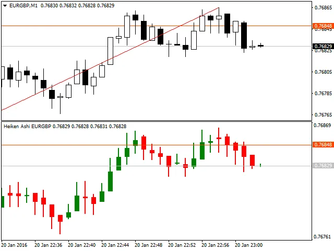Click the orange 0.76848 price label, top chart
334x251 pixels.
[323, 26]
